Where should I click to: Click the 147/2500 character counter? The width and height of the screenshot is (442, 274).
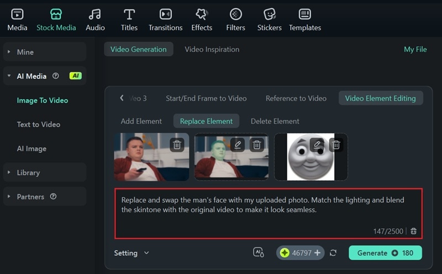coord(388,231)
